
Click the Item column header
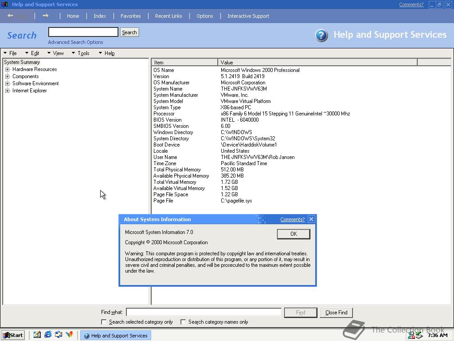pyautogui.click(x=184, y=62)
